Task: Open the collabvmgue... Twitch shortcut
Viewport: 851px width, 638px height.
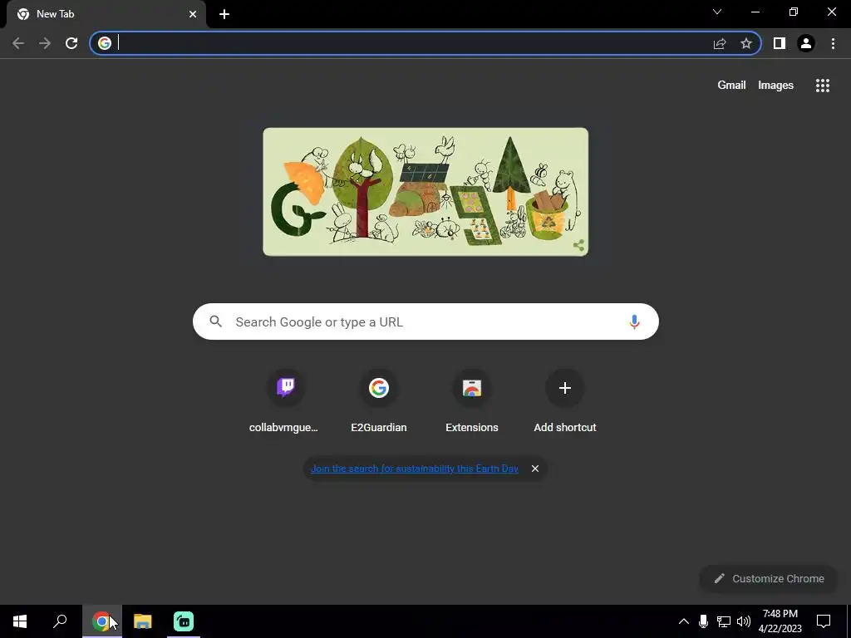Action: tap(286, 400)
